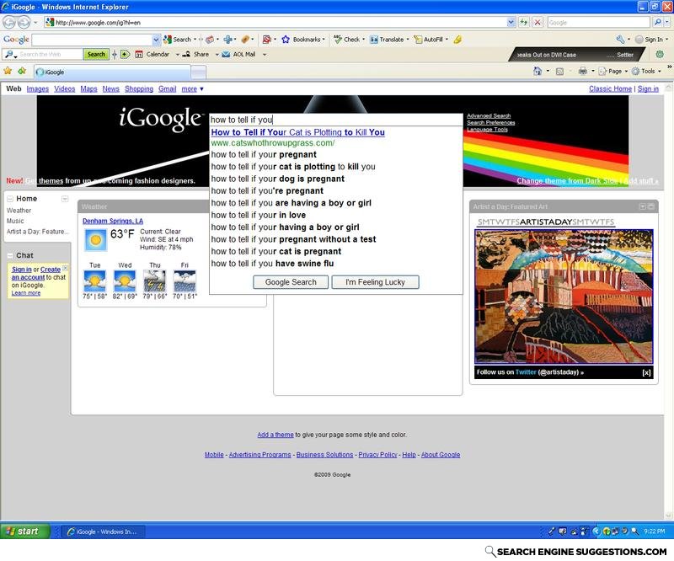Viewport: 674px width, 561px height.
Task: Open the 'How to Tell if Your Cat is Plotting' result link
Action: click(x=297, y=132)
